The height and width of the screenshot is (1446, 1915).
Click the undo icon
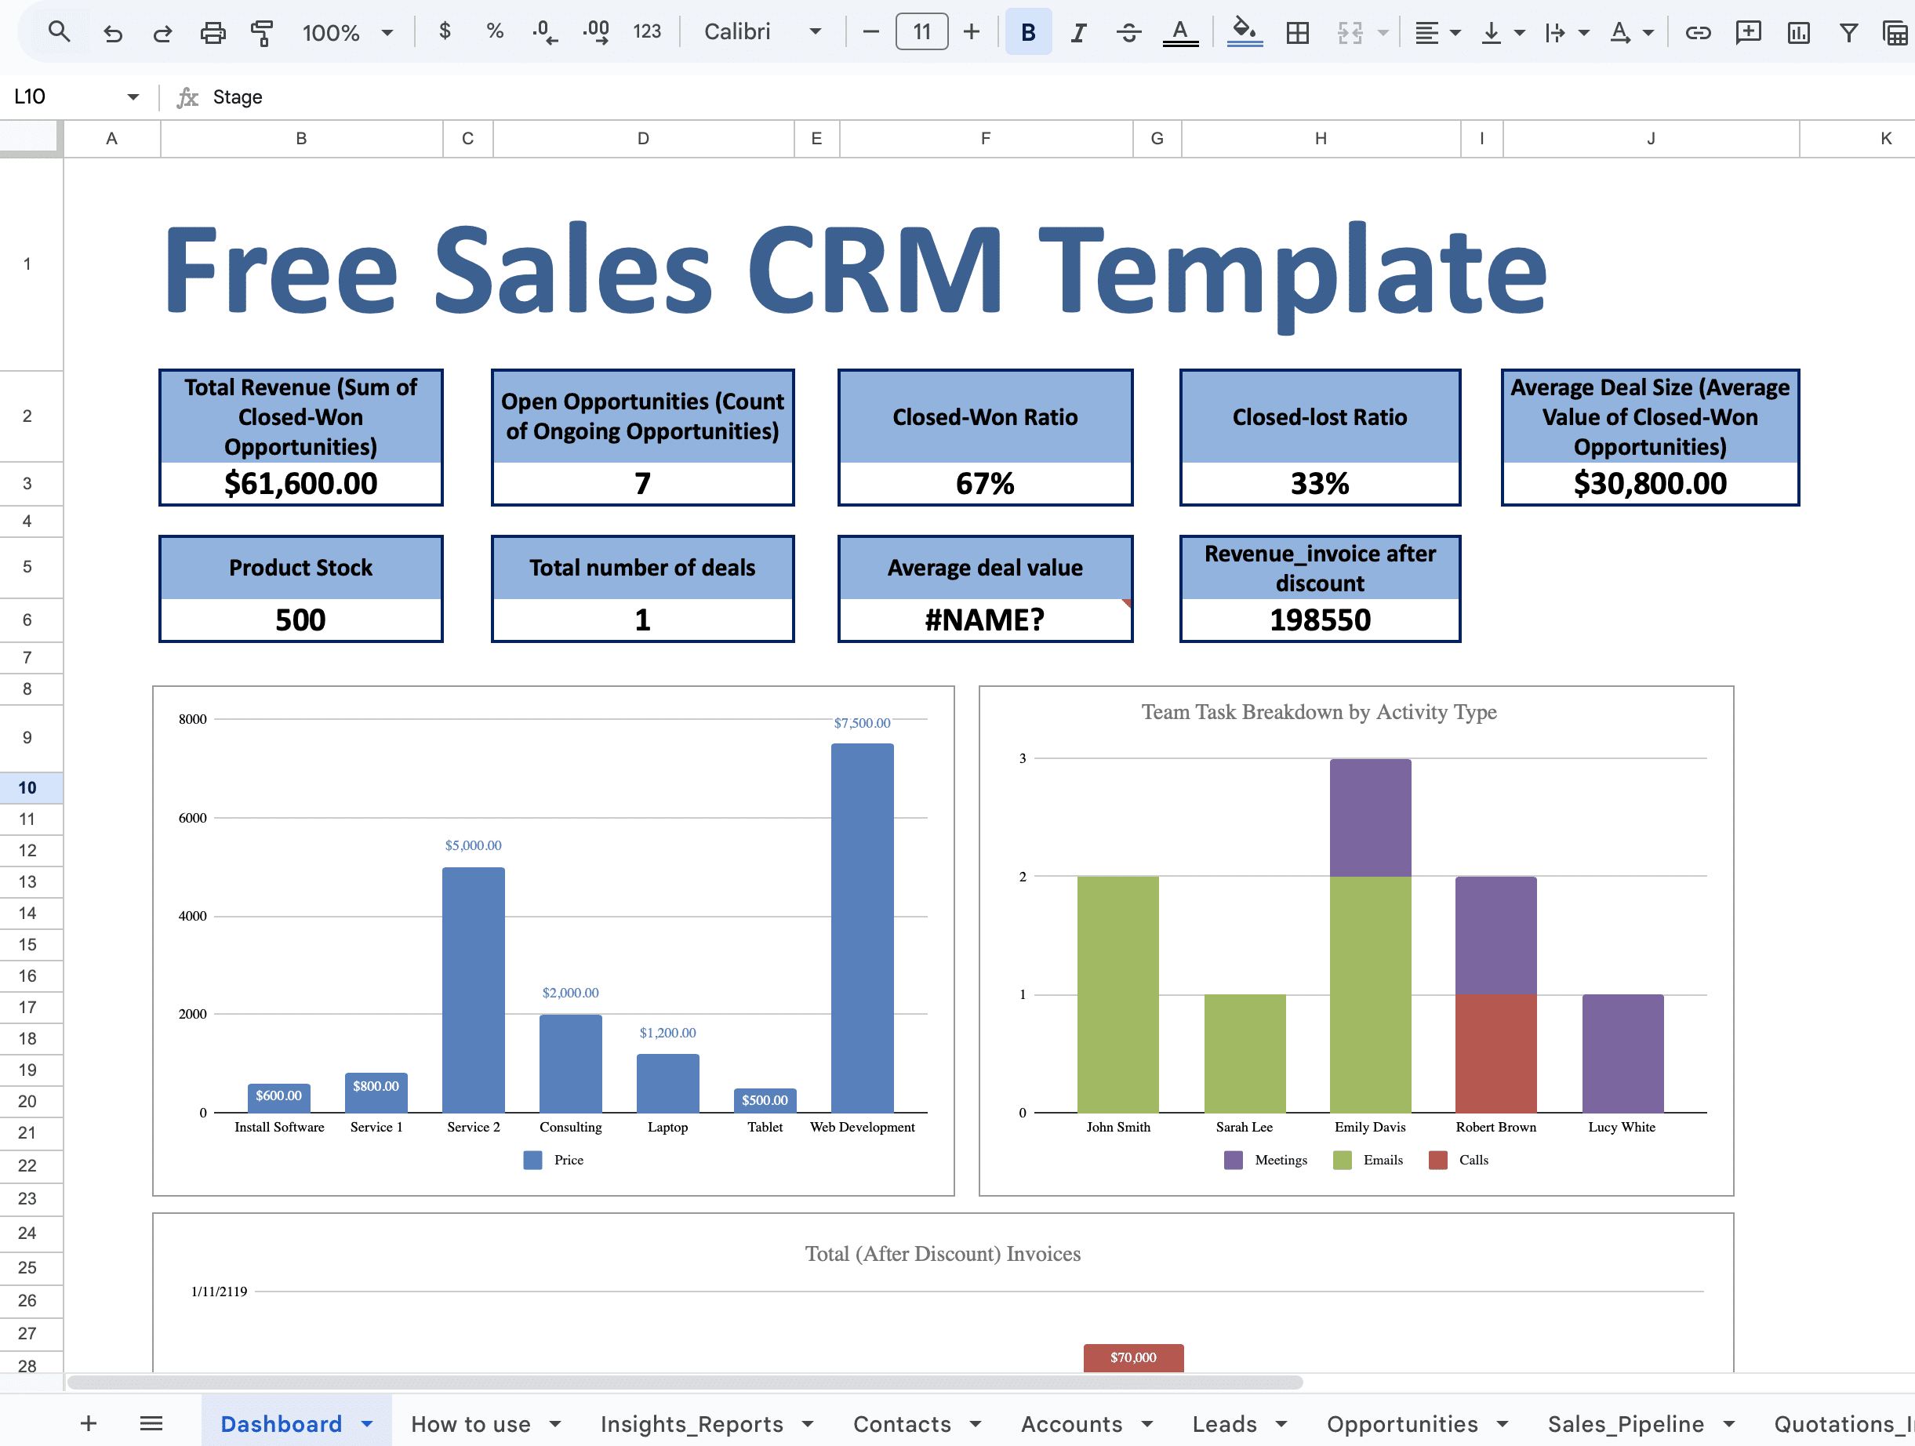point(113,33)
